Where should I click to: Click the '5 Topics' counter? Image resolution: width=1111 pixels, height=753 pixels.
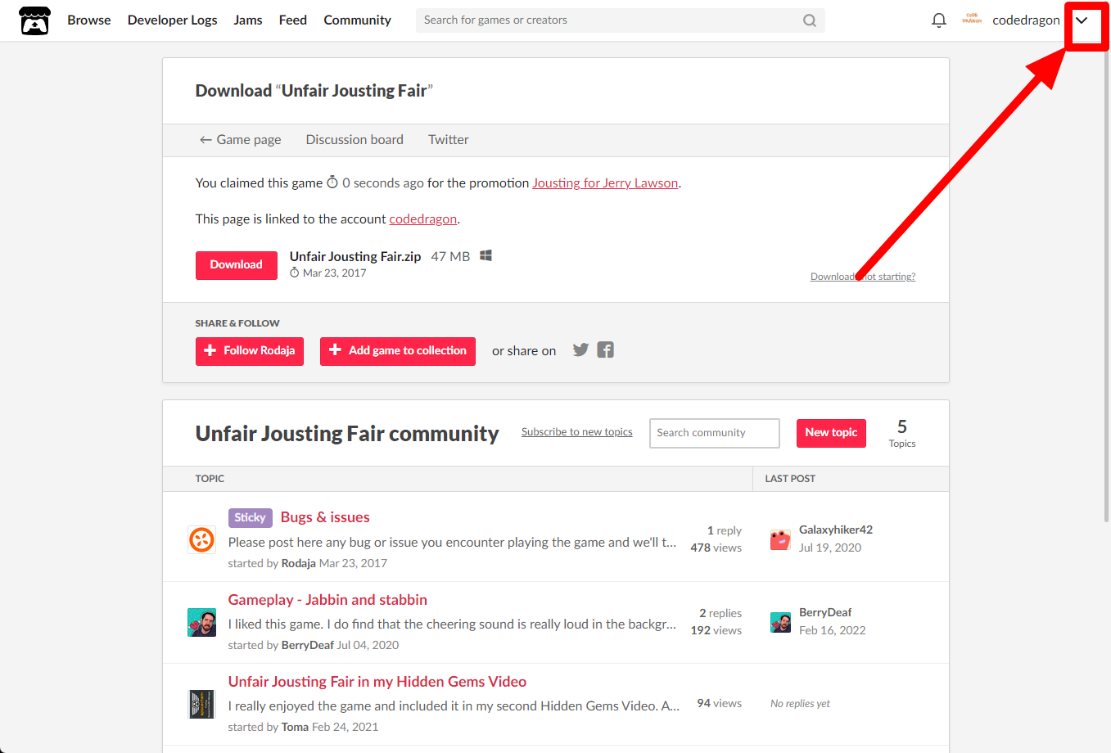(x=902, y=433)
